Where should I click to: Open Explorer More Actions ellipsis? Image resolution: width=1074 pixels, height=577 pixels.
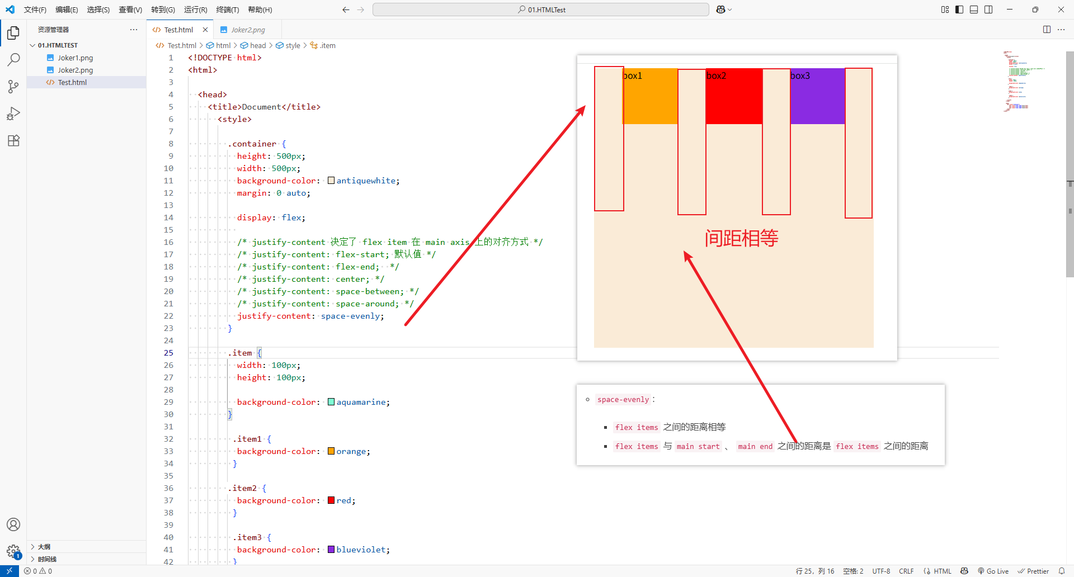pyautogui.click(x=133, y=30)
